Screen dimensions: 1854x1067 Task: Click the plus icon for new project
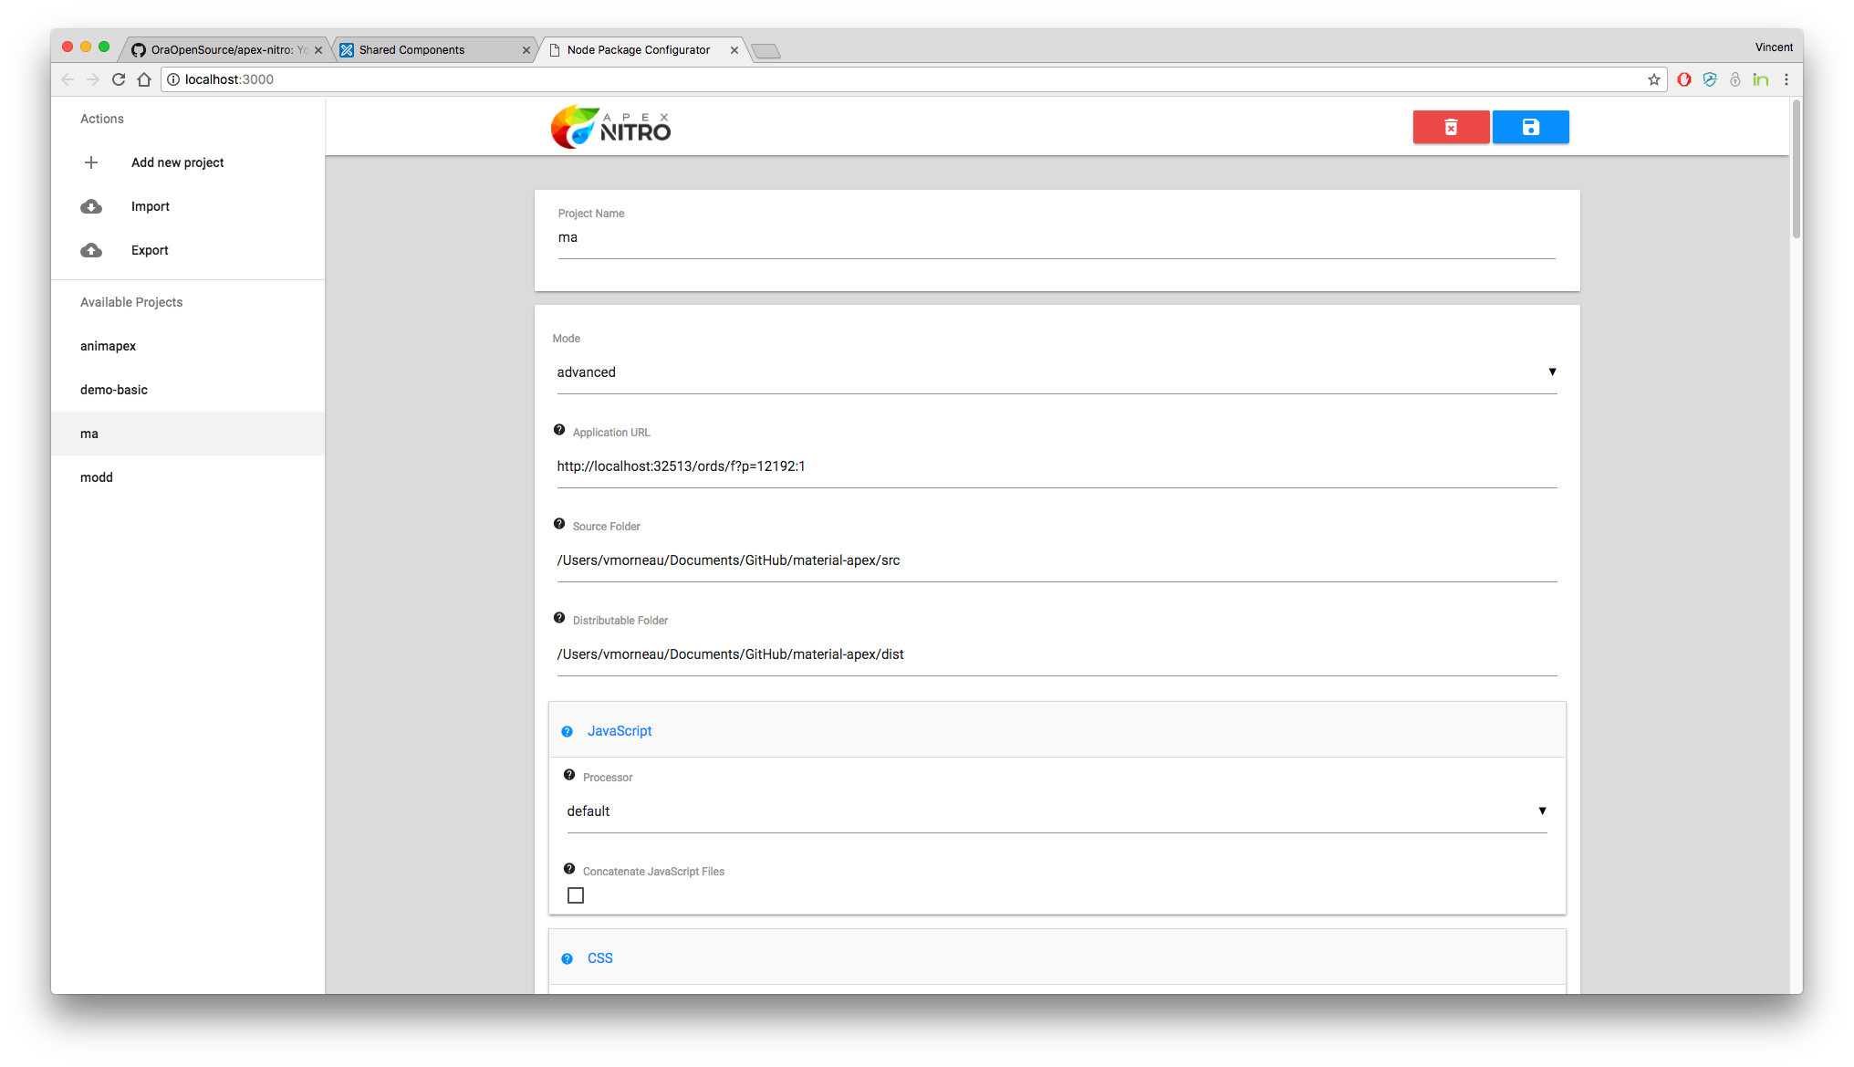(91, 162)
